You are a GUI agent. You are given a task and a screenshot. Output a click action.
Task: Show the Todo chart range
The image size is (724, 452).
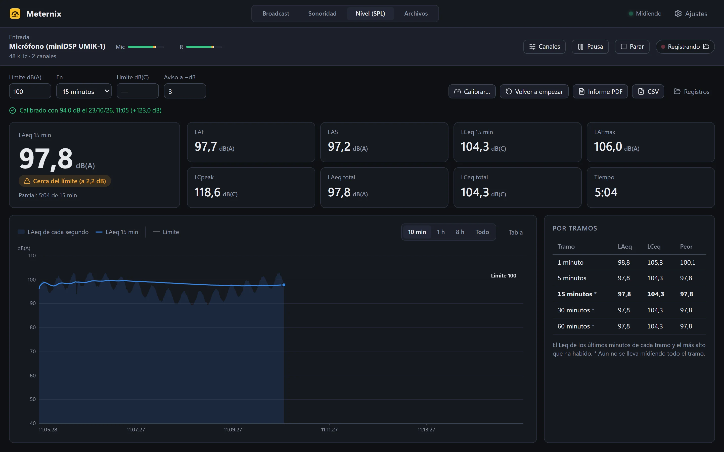coord(482,232)
